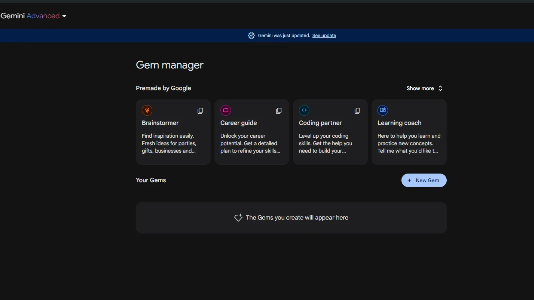Copy the Brainstormer gem
534x300 pixels.
tap(200, 111)
